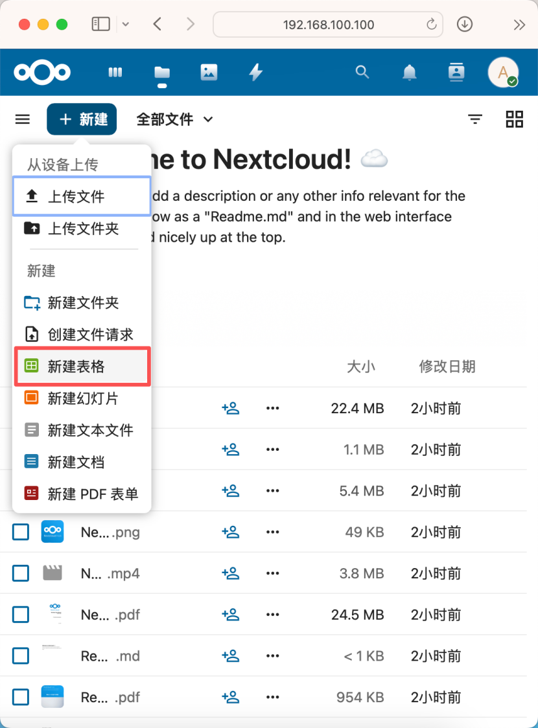Screen dimensions: 538x728
Task: Check the box for the .png file
Action: pos(21,532)
